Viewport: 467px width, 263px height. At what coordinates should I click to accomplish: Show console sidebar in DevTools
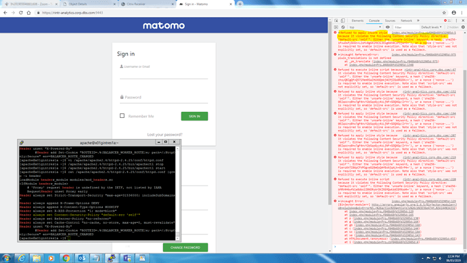point(336,27)
